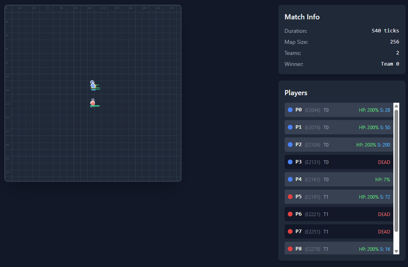The height and width of the screenshot is (267, 408).
Task: Select the gray marker numbered 7 on the map
Action: (93, 100)
